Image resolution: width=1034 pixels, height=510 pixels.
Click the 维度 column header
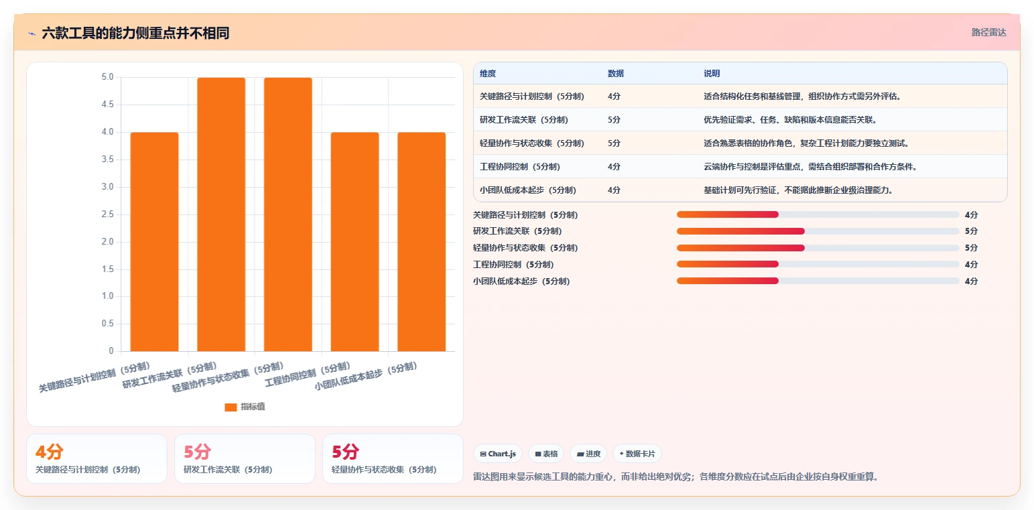point(488,74)
